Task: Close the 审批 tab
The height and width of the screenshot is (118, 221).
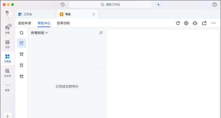Action: [93, 14]
